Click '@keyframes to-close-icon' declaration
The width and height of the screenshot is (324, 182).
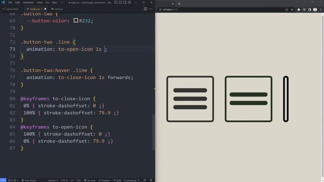[55, 99]
